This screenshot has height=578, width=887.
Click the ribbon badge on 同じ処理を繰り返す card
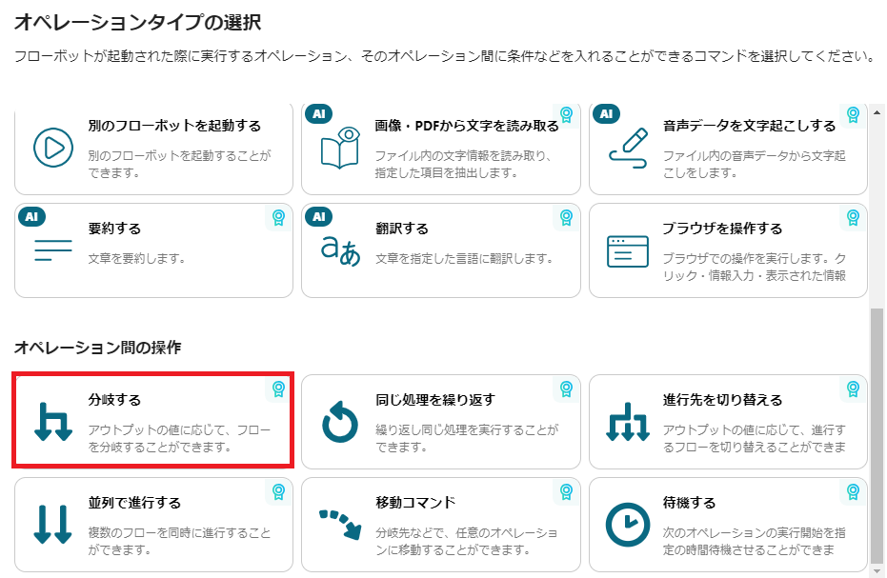tap(566, 389)
